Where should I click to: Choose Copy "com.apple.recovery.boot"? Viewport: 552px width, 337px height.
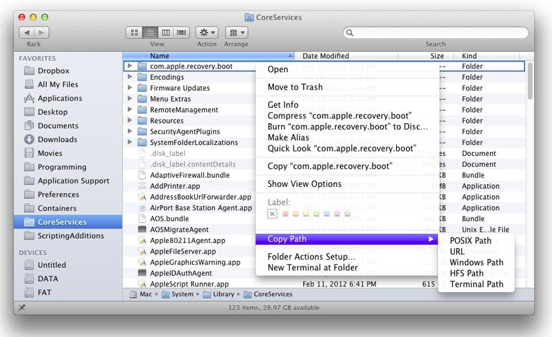click(x=347, y=166)
